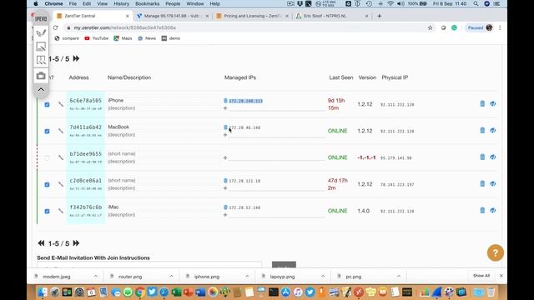Sort by Managed IPs column header

click(240, 77)
